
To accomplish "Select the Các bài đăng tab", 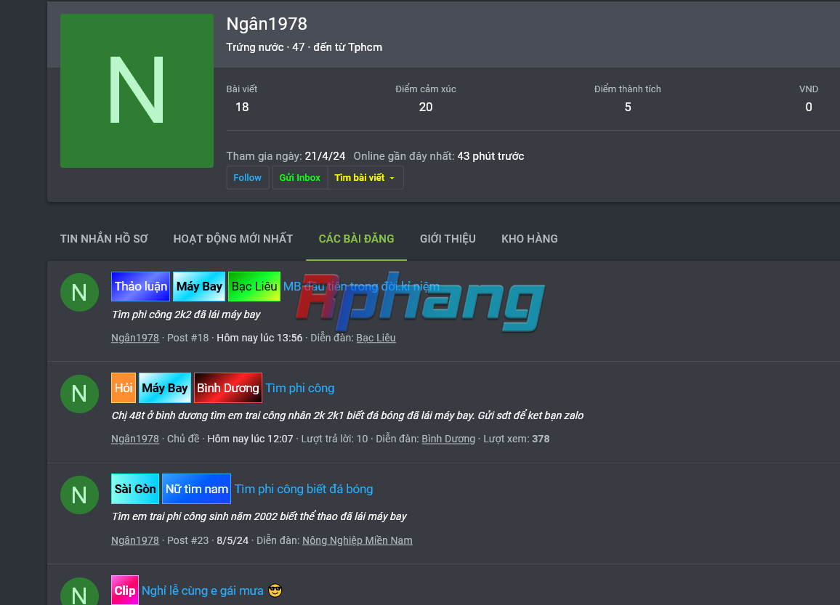I will pos(356,239).
